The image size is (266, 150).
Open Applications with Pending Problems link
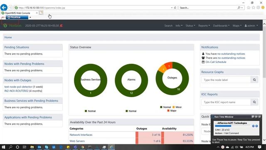pyautogui.click(x=28, y=117)
